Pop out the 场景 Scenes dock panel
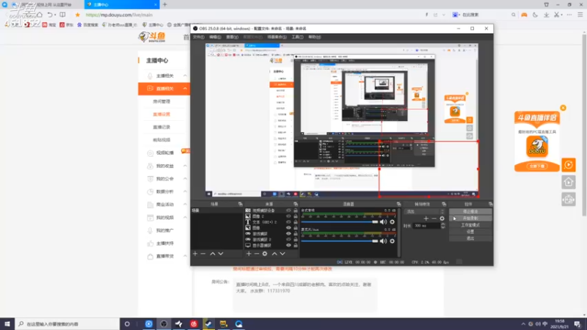The image size is (587, 330). 241,204
